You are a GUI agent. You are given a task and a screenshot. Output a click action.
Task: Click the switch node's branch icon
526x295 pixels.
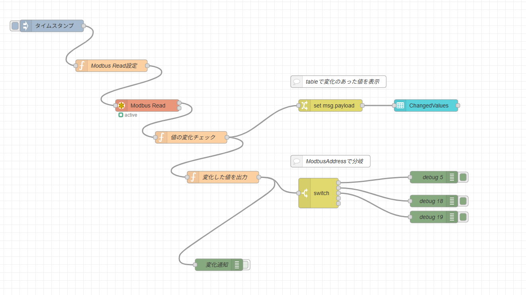(x=305, y=193)
